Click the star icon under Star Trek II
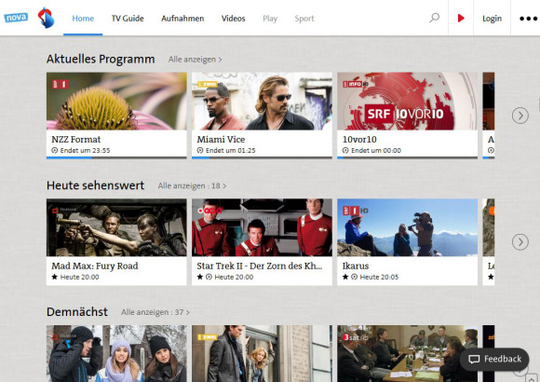The image size is (540, 382). (x=200, y=277)
